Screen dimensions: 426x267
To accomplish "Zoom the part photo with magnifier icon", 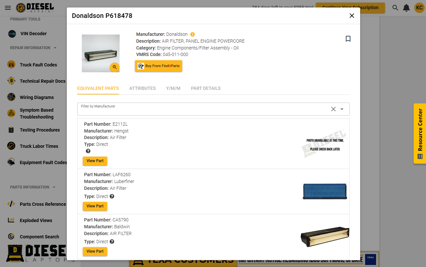I will click(x=115, y=67).
